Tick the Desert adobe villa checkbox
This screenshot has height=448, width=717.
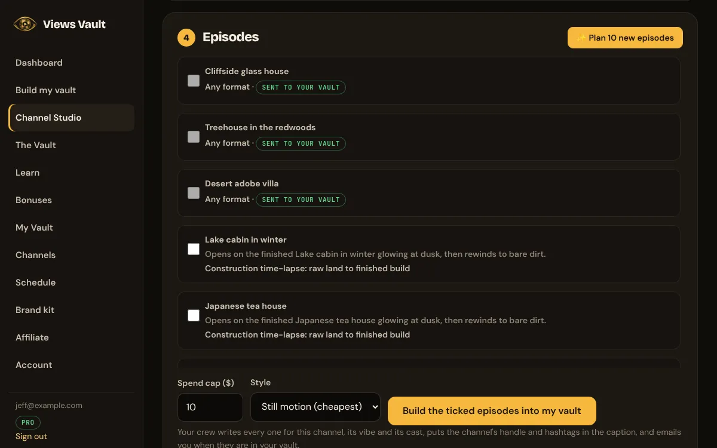click(x=194, y=193)
